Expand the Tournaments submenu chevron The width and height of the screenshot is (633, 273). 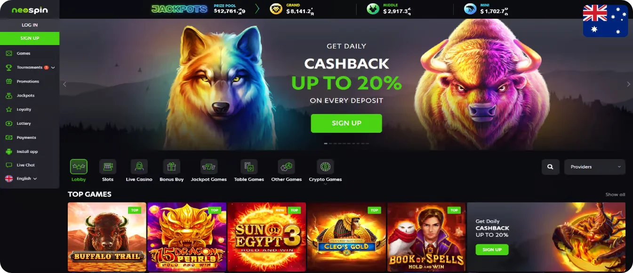coord(53,68)
